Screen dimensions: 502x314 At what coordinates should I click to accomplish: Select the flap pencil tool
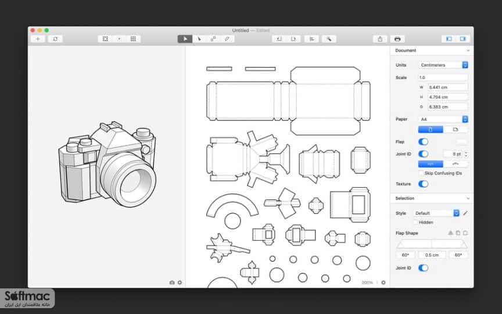click(227, 39)
